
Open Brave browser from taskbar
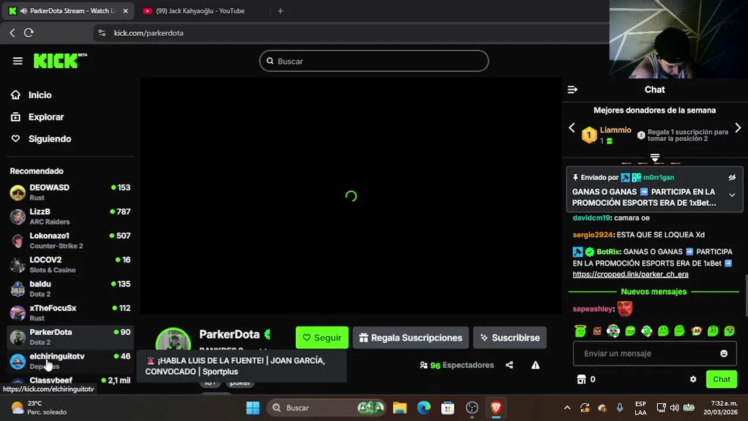[x=496, y=408]
